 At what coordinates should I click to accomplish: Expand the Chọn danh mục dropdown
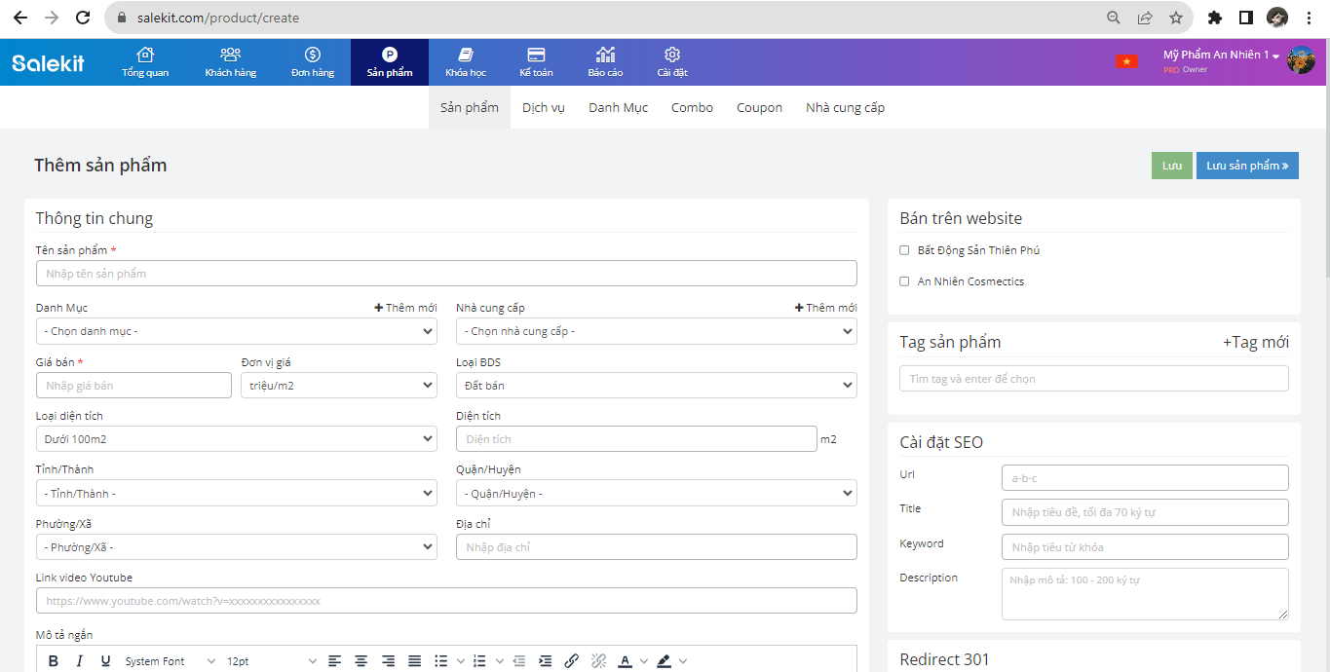pyautogui.click(x=237, y=331)
